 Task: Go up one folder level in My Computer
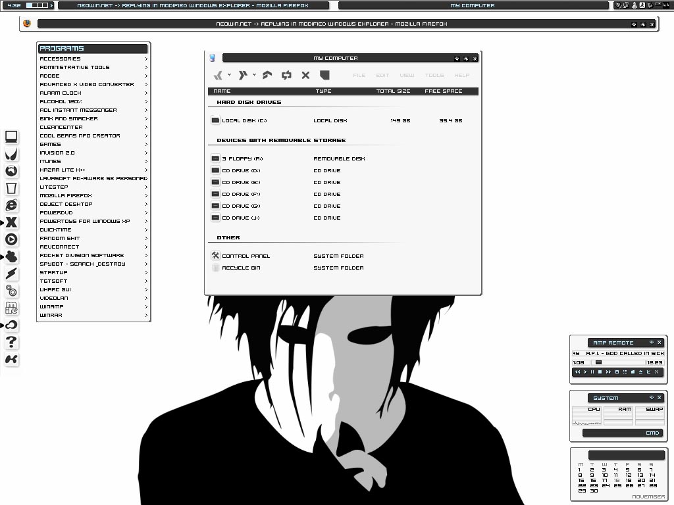(x=267, y=75)
